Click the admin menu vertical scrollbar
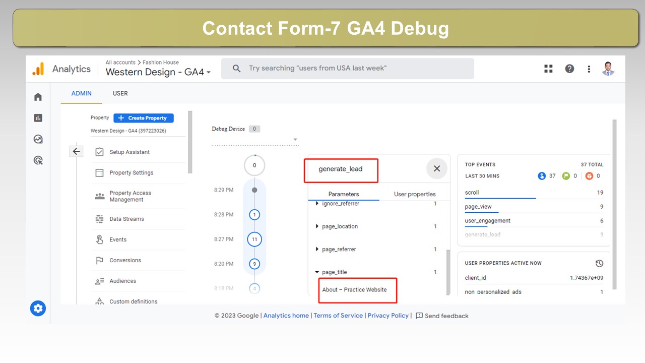Screen dimensions: 645x363 click(x=190, y=142)
